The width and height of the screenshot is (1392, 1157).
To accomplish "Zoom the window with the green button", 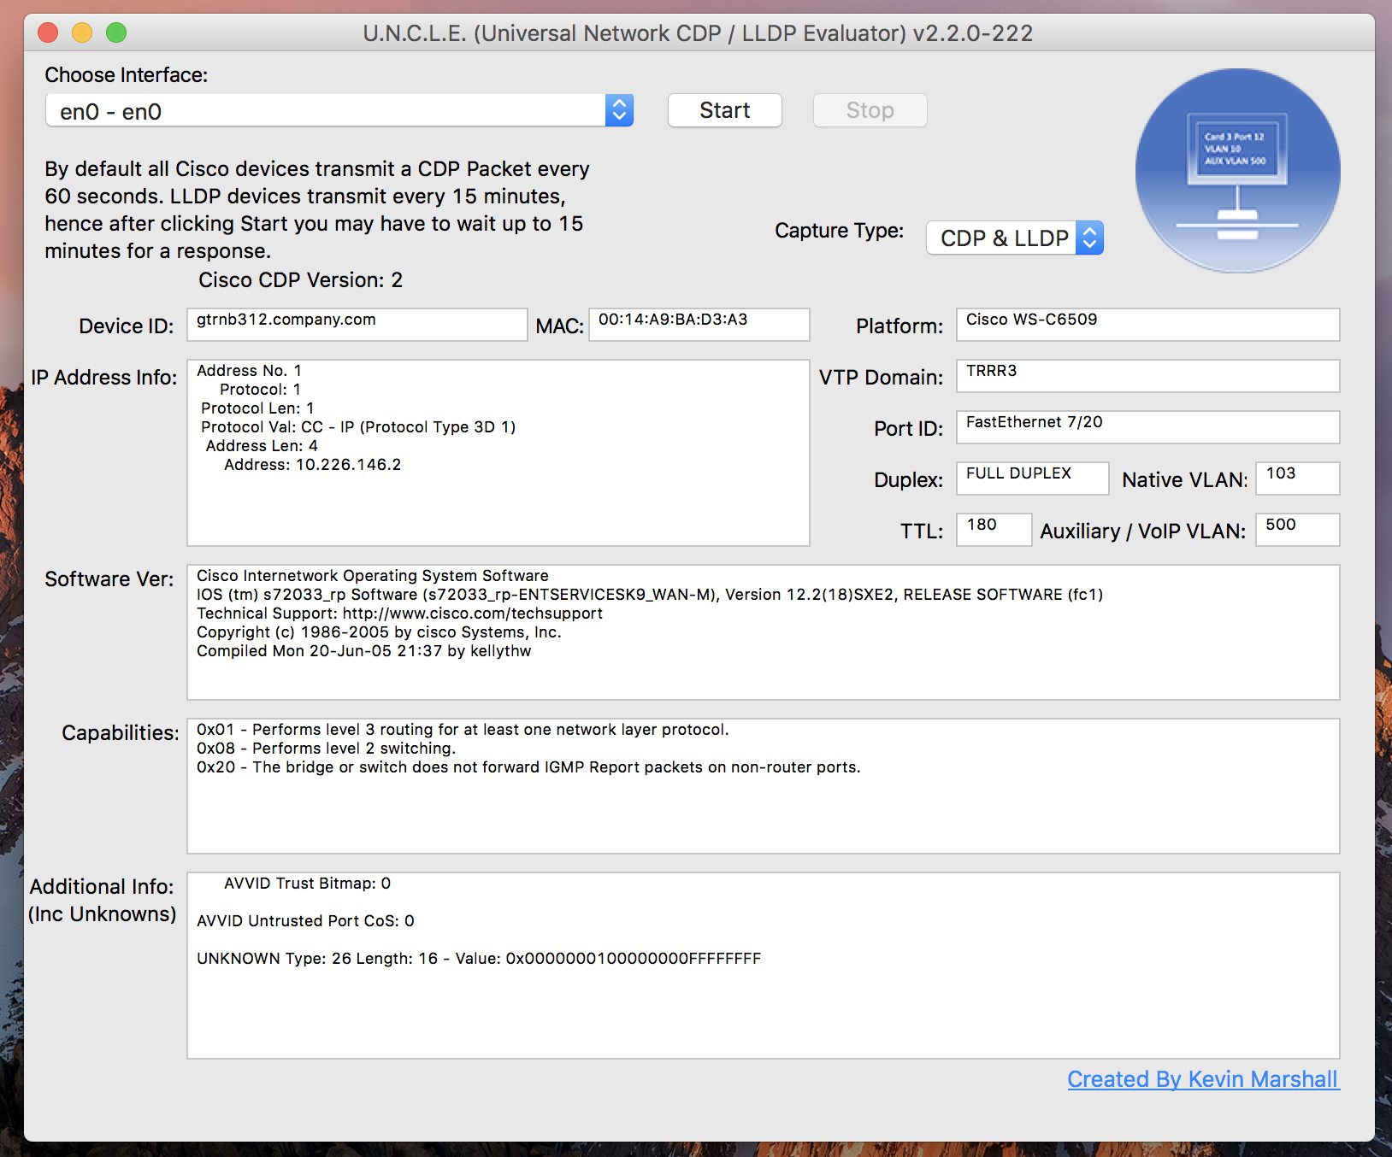I will tap(116, 32).
